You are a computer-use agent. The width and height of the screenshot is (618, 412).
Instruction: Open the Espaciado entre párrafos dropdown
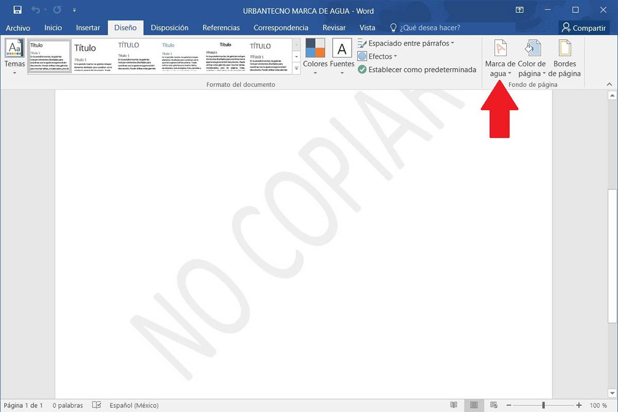407,43
